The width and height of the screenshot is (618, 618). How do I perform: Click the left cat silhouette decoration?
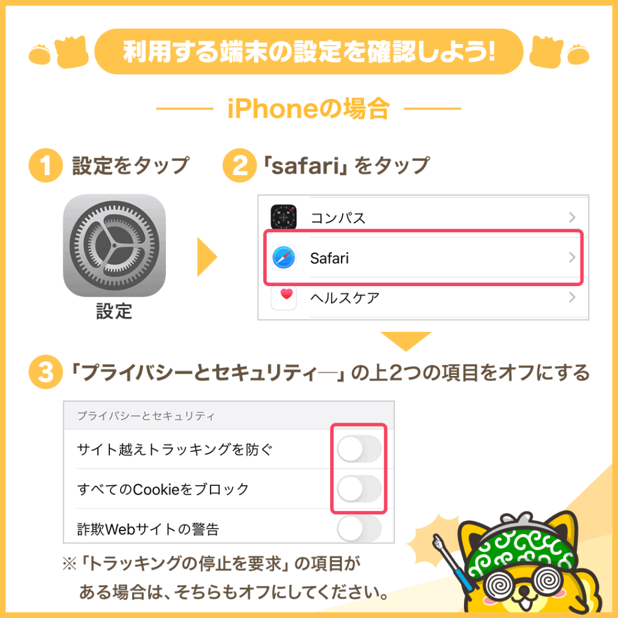(x=72, y=52)
